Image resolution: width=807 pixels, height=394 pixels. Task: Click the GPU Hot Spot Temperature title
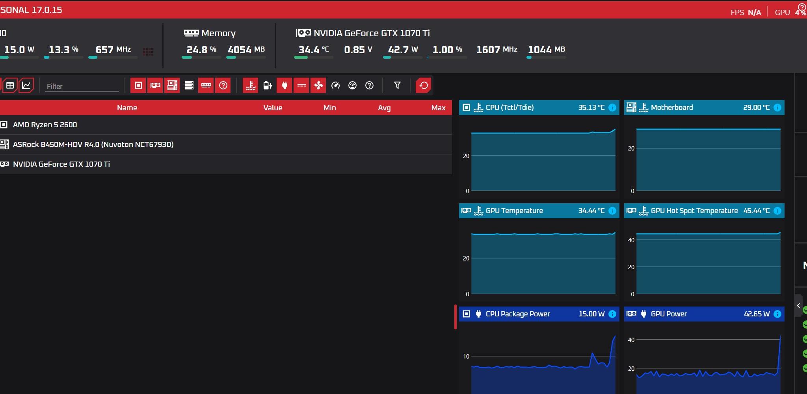694,211
